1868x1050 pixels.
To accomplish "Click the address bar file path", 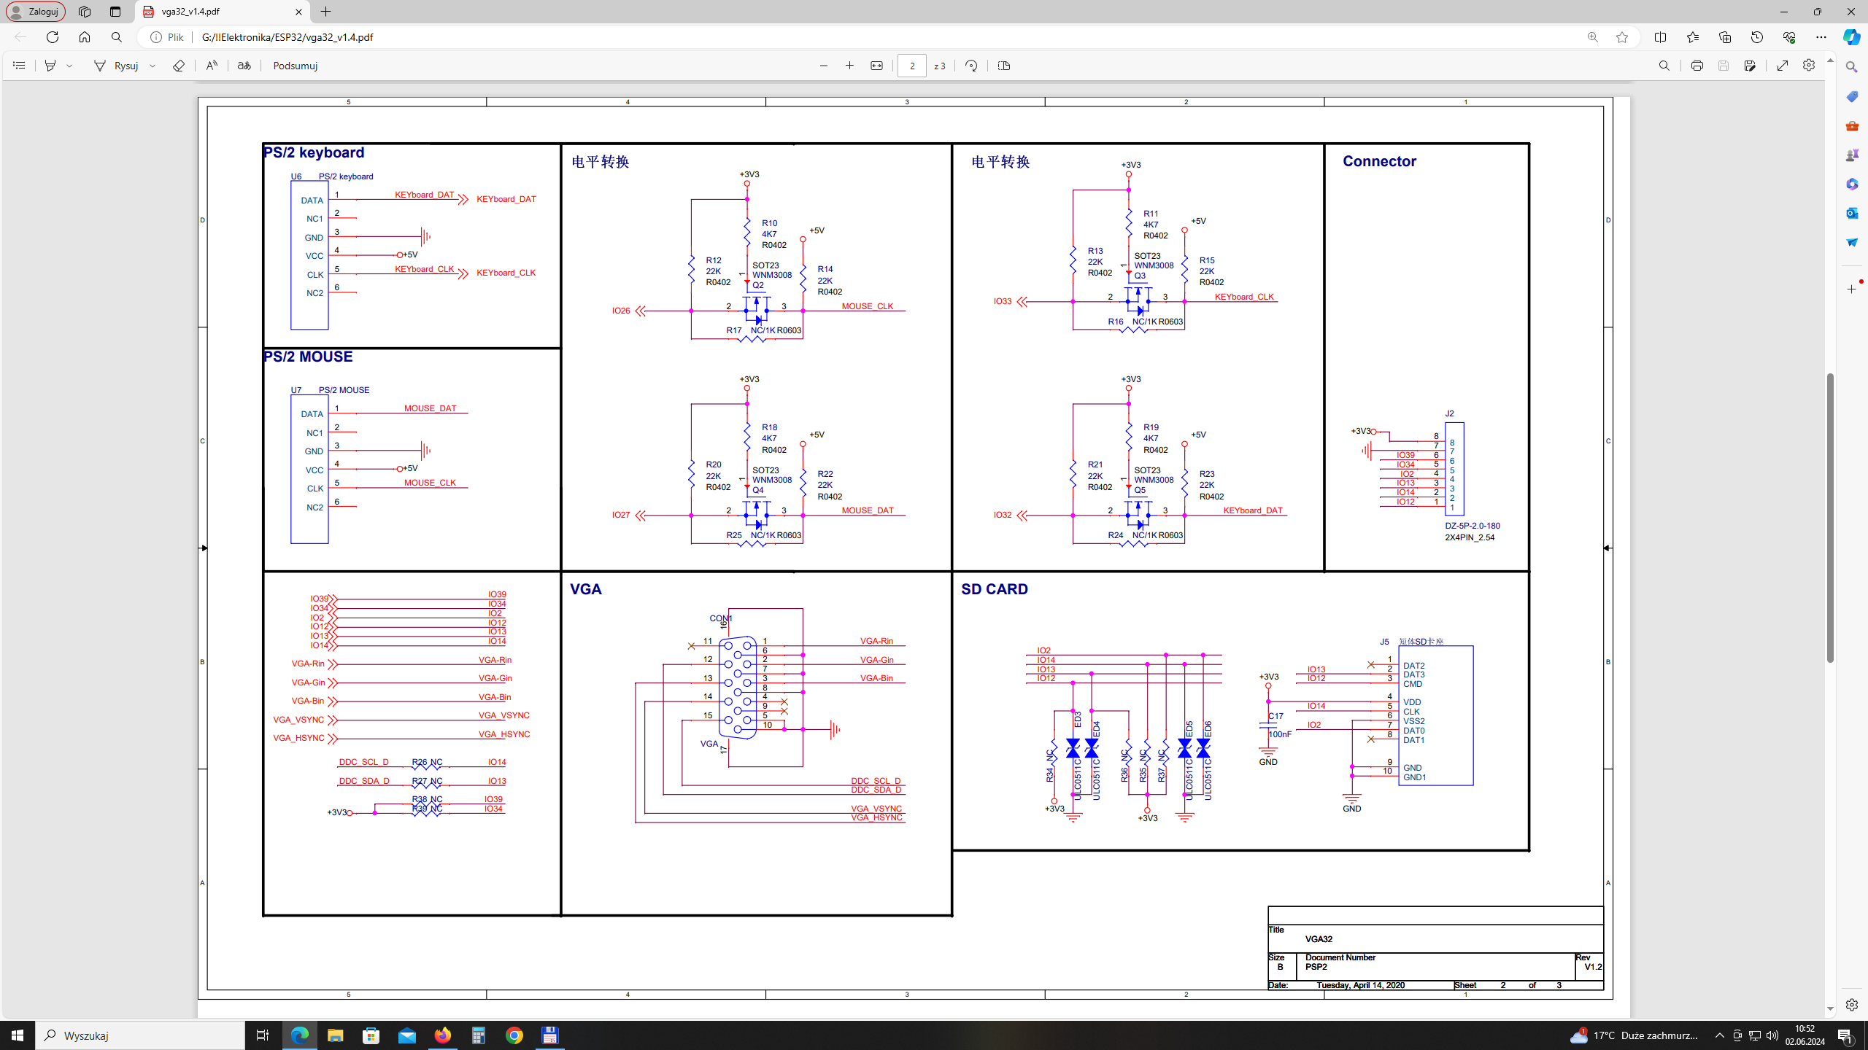I will [287, 37].
